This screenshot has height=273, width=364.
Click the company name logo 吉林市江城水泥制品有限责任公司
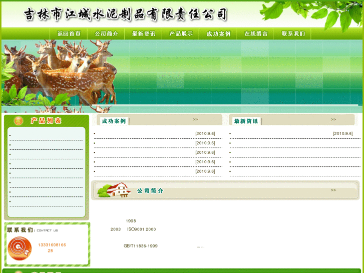click(x=126, y=15)
